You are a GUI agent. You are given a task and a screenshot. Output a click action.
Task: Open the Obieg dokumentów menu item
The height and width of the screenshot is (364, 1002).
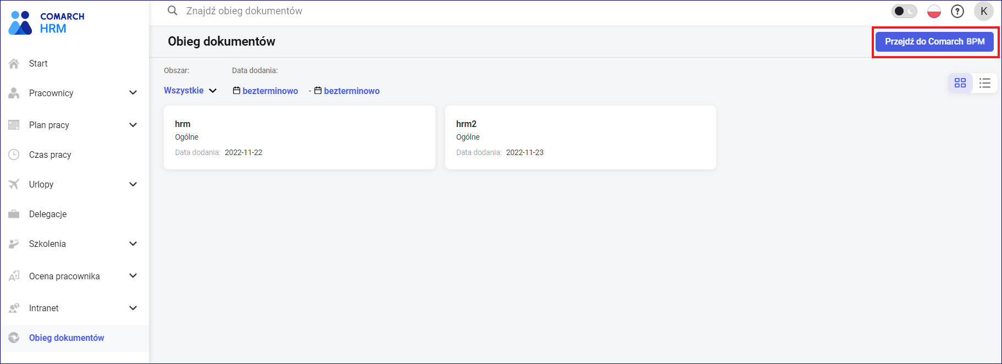point(67,338)
